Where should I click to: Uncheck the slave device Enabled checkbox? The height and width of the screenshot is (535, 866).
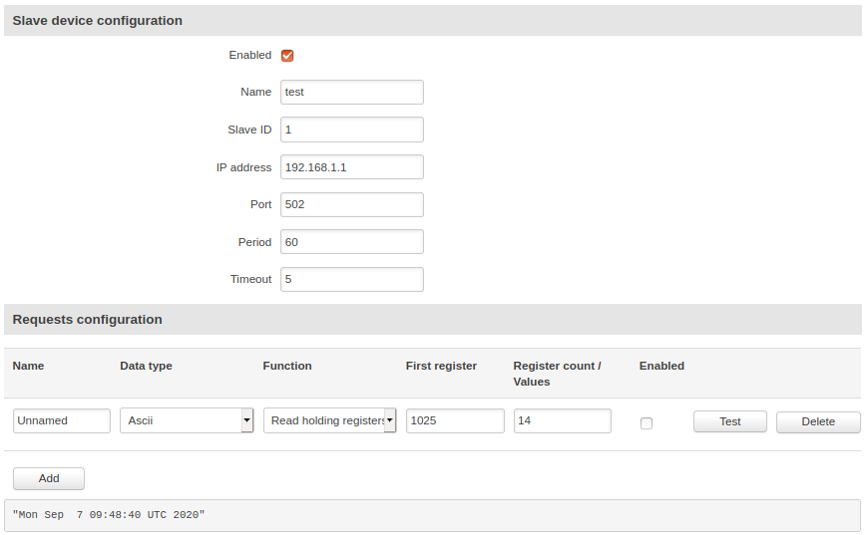[287, 56]
